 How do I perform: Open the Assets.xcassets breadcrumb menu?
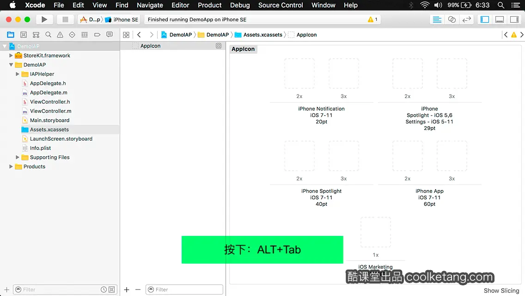(258, 35)
